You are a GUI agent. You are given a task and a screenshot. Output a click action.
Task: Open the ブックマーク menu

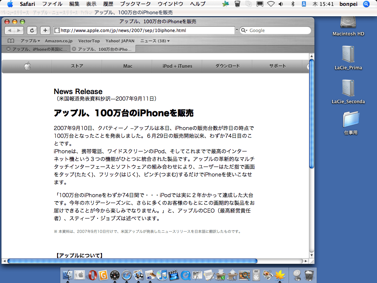[135, 4]
